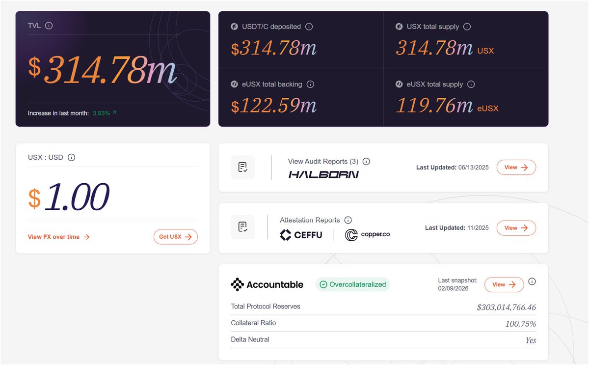589x365 pixels.
Task: Select the $122.59m eUSX backing value
Action: 274,106
